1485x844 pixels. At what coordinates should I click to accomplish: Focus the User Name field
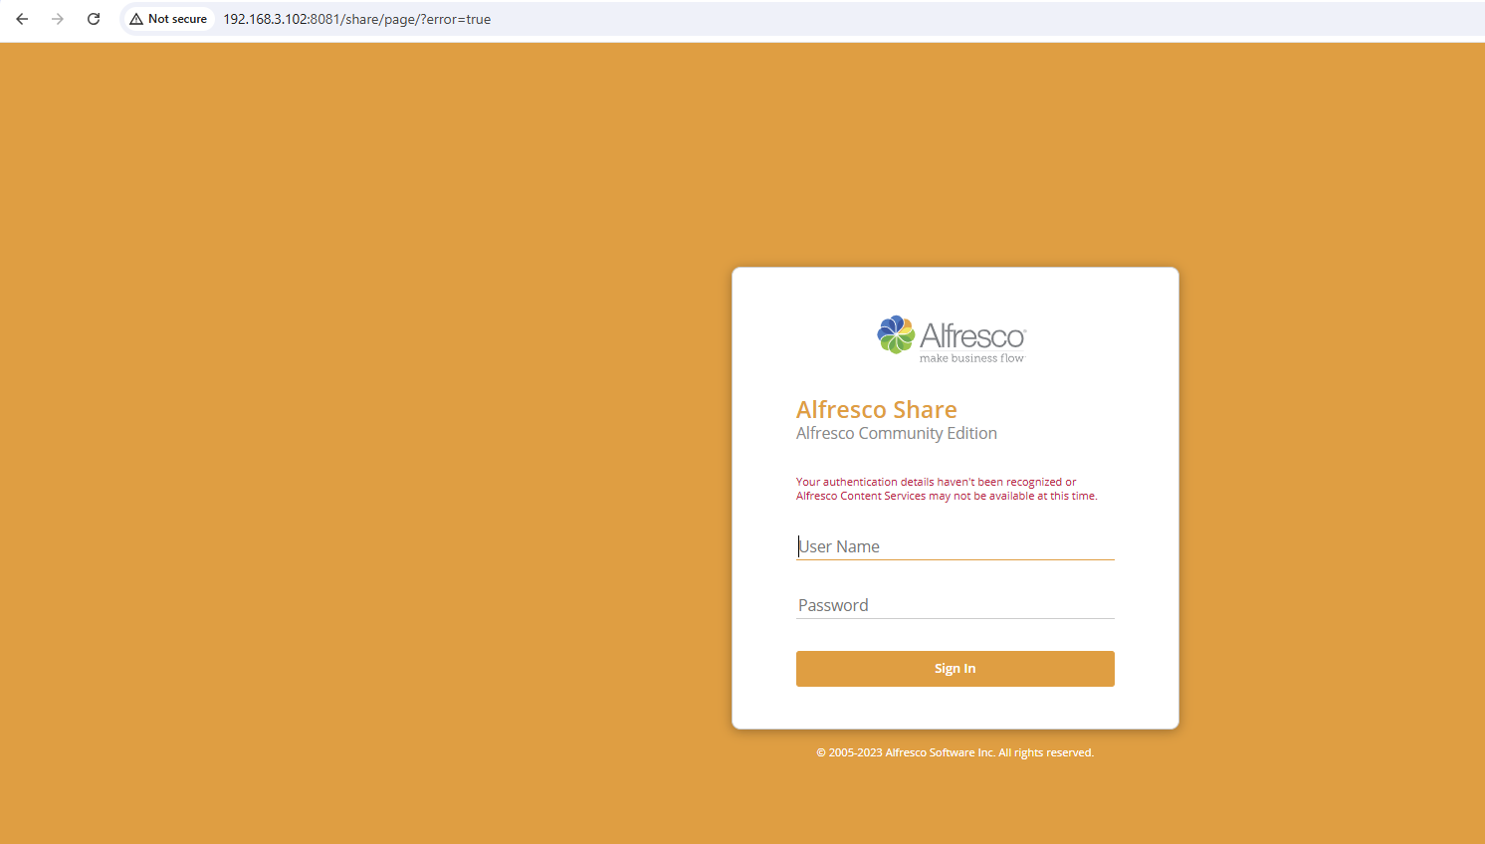pyautogui.click(x=955, y=546)
